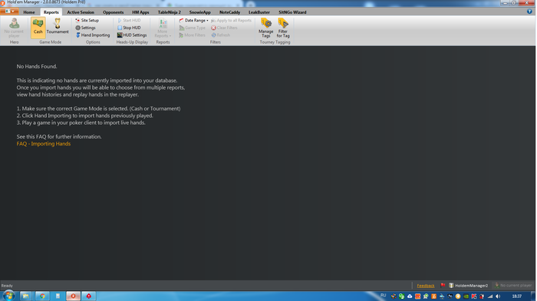This screenshot has width=537, height=301.
Task: Click Start HUD
Action: [129, 21]
